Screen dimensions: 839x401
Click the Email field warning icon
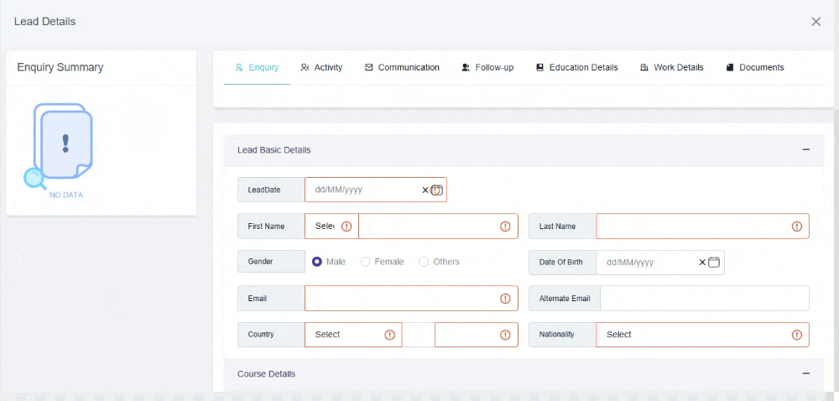pos(505,299)
